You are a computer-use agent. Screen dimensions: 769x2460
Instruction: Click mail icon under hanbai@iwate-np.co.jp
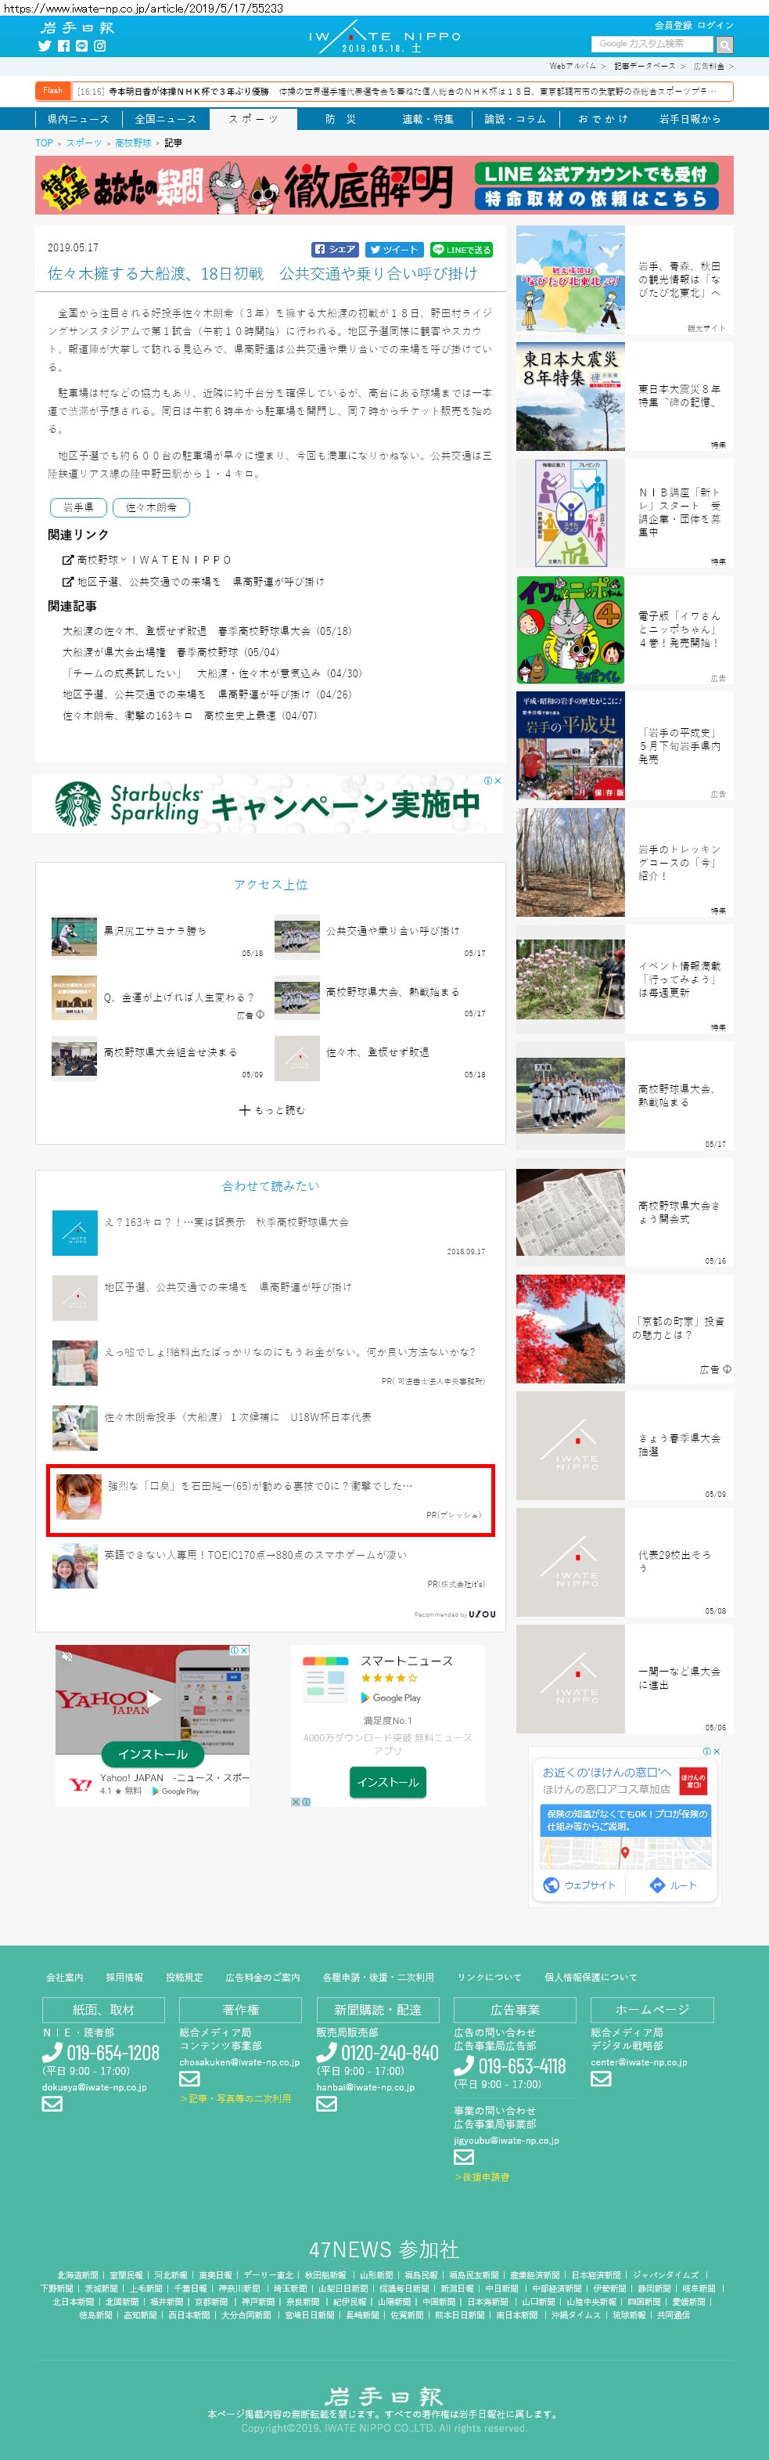(x=326, y=2104)
